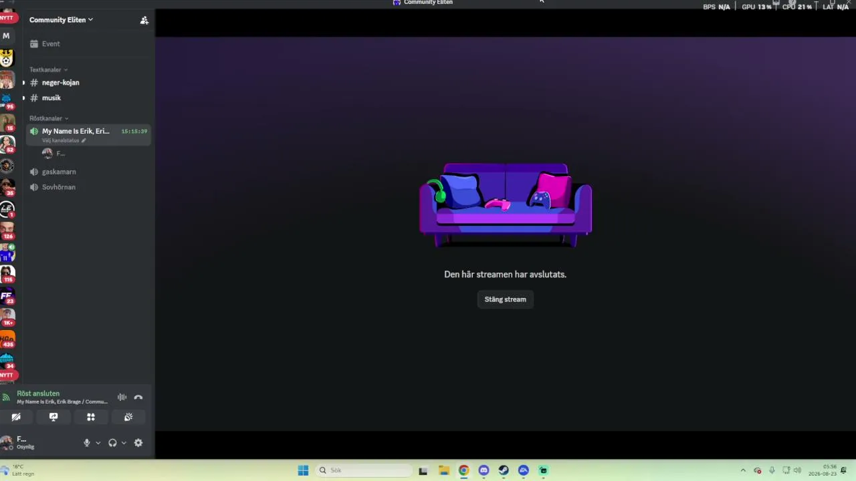This screenshot has width=856, height=481.
Task: Collapse the Röstkanaler category
Action: (49, 119)
